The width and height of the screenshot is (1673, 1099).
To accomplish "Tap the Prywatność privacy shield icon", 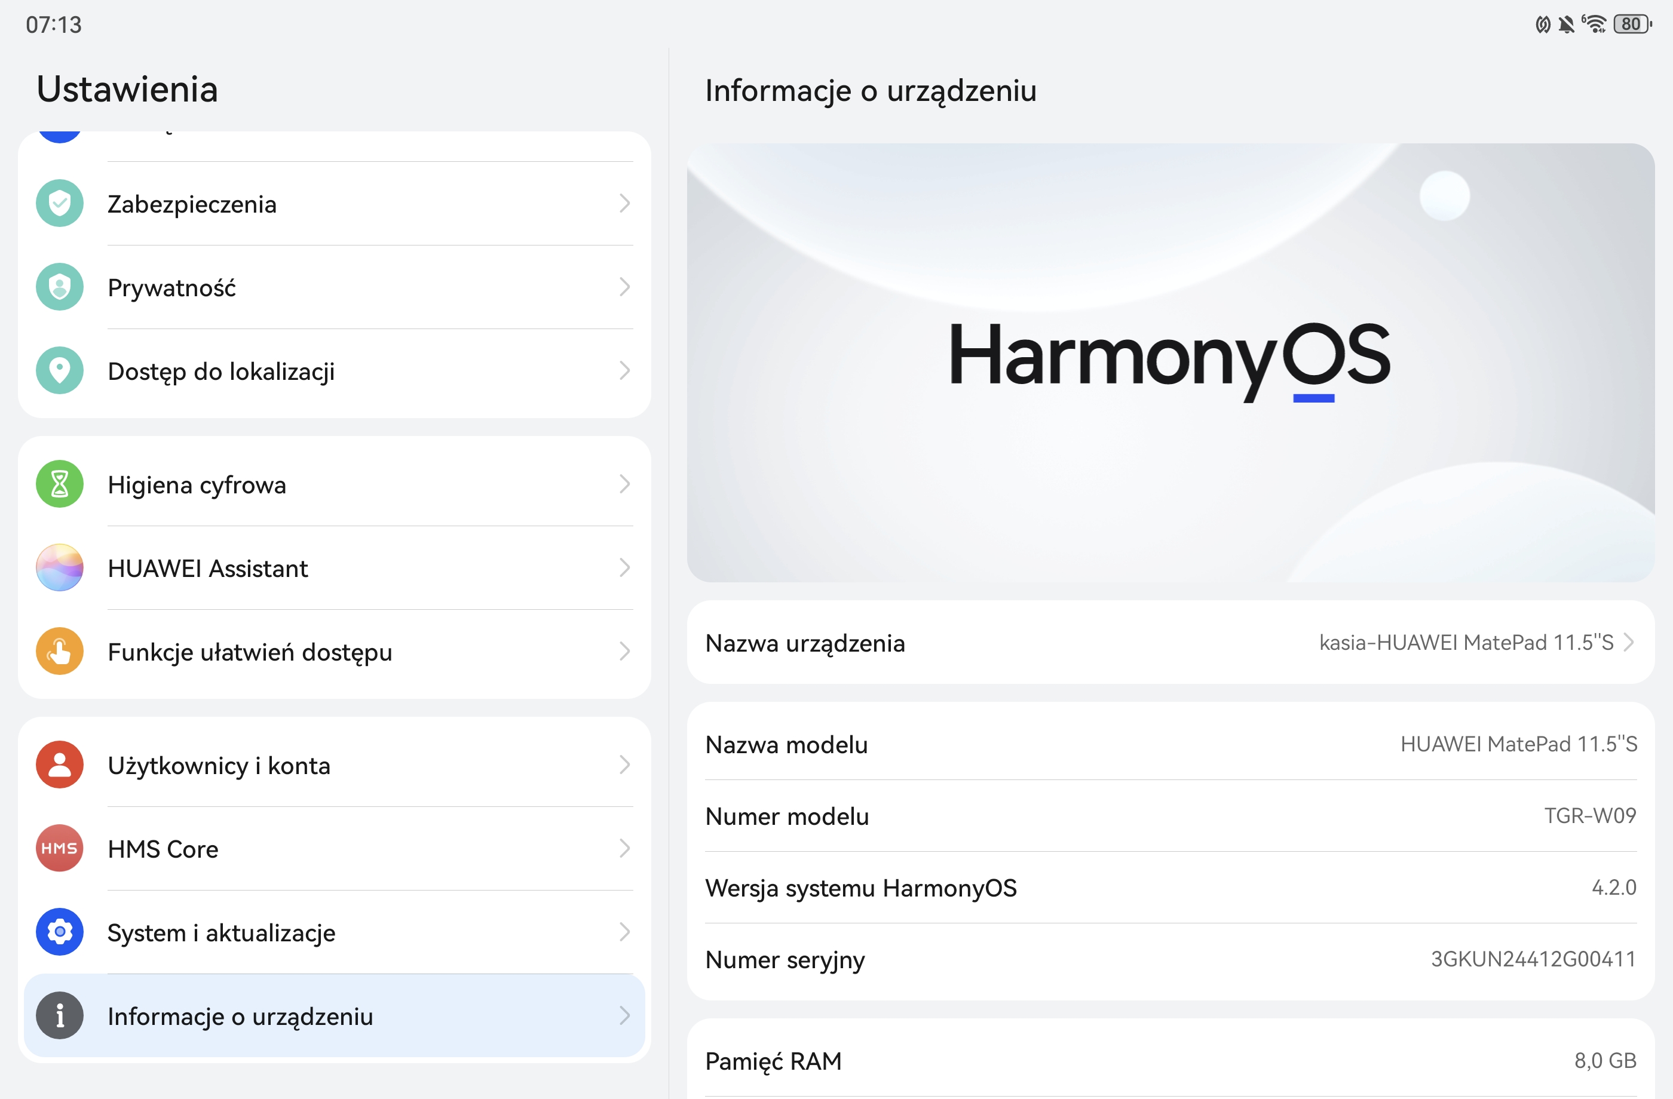I will 60,287.
